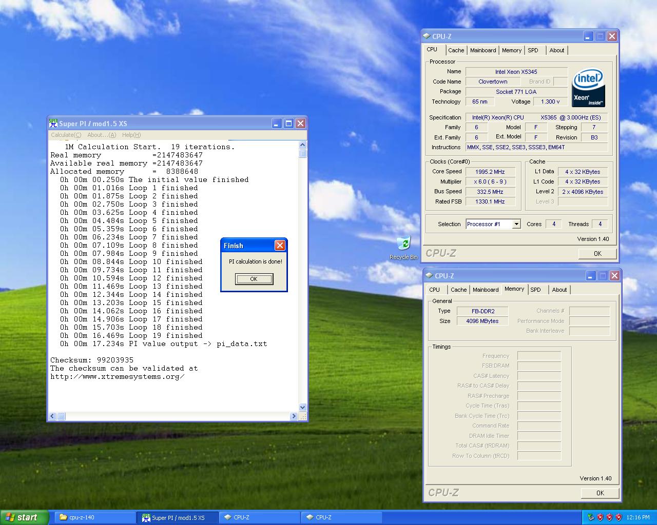Switch to Memory tab in upper CPU-Z
This screenshot has height=525, width=657.
[512, 50]
